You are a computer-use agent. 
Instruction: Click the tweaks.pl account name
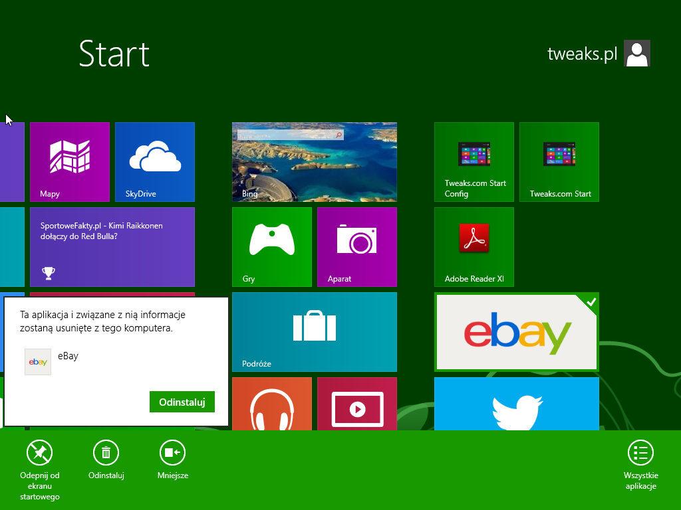tap(582, 54)
